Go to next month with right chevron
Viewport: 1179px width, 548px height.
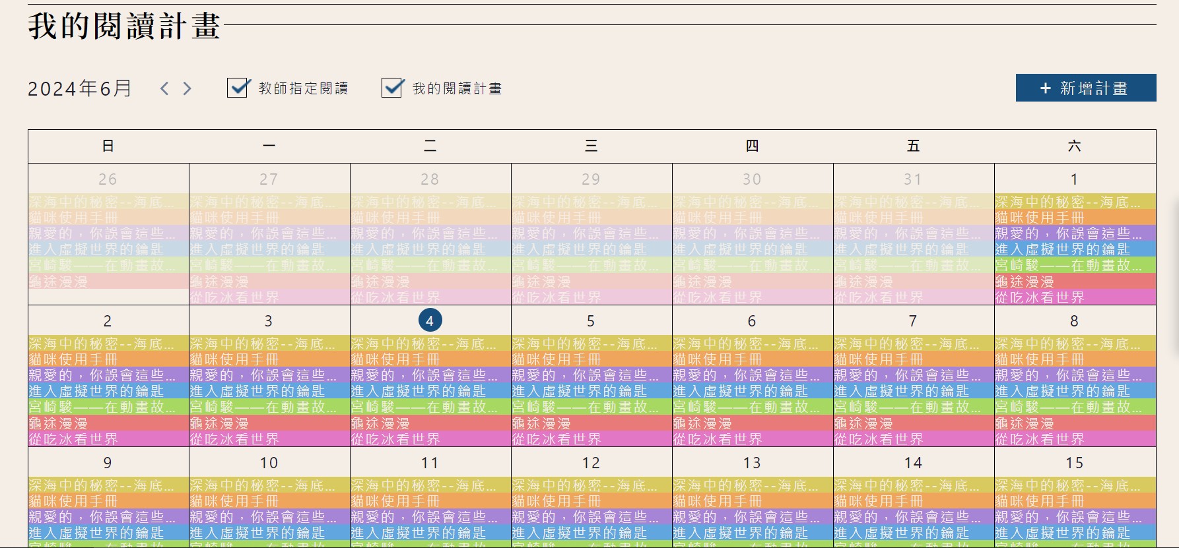coord(187,88)
